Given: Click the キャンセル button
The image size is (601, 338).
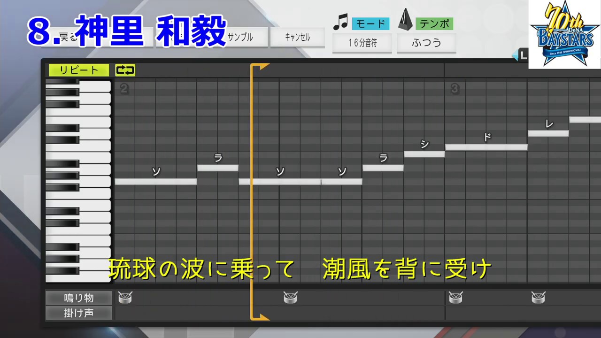Looking at the screenshot, I should click(297, 37).
